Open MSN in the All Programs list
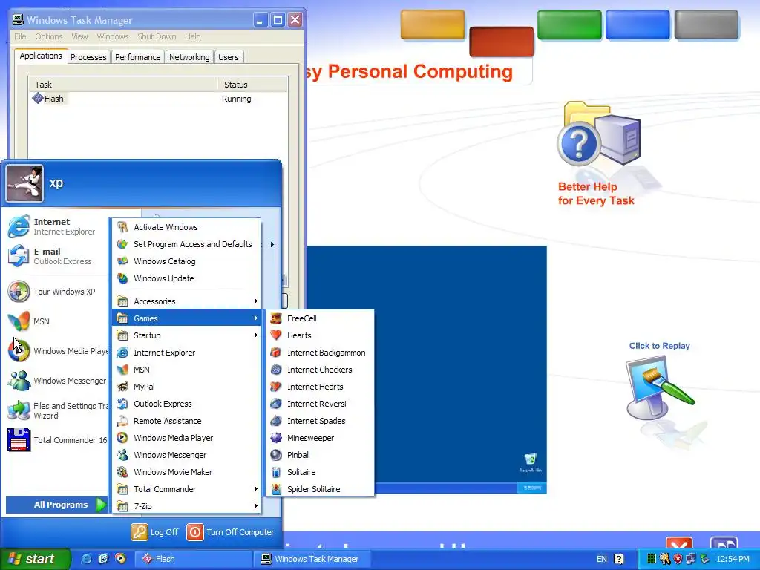The height and width of the screenshot is (570, 760). (186, 370)
